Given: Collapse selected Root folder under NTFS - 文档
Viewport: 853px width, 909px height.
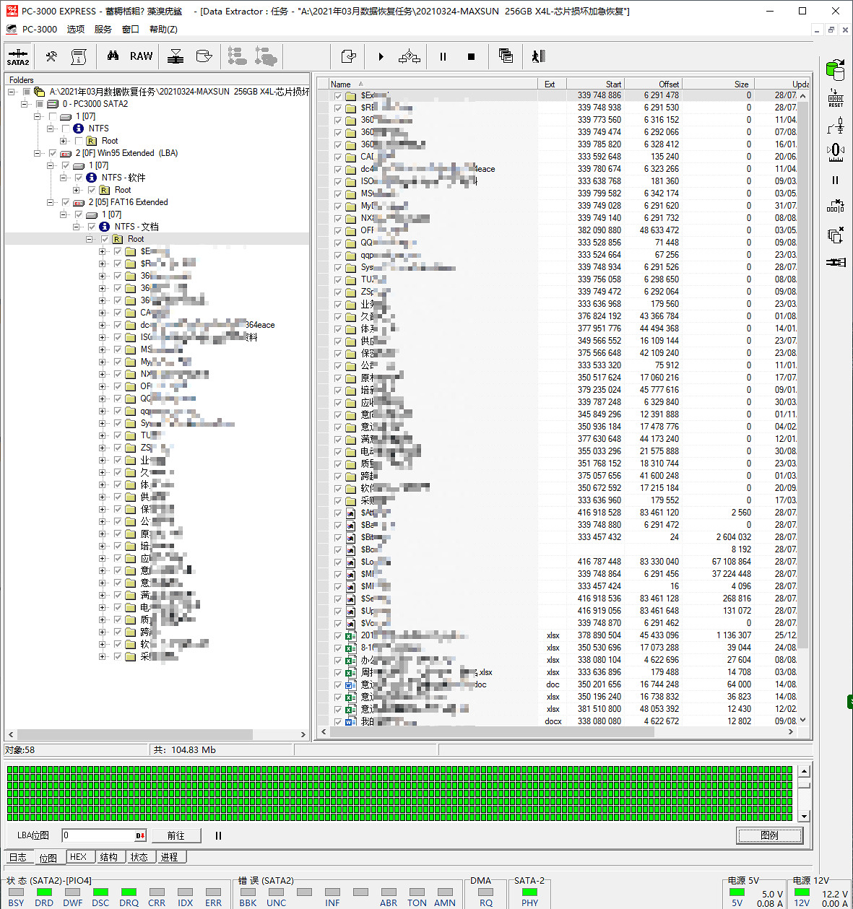Looking at the screenshot, I should click(x=90, y=239).
